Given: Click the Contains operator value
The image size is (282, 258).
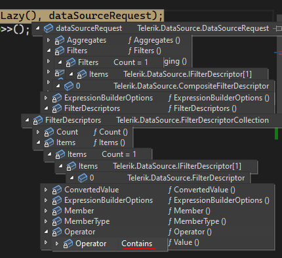Looking at the screenshot, I should pos(137,244).
